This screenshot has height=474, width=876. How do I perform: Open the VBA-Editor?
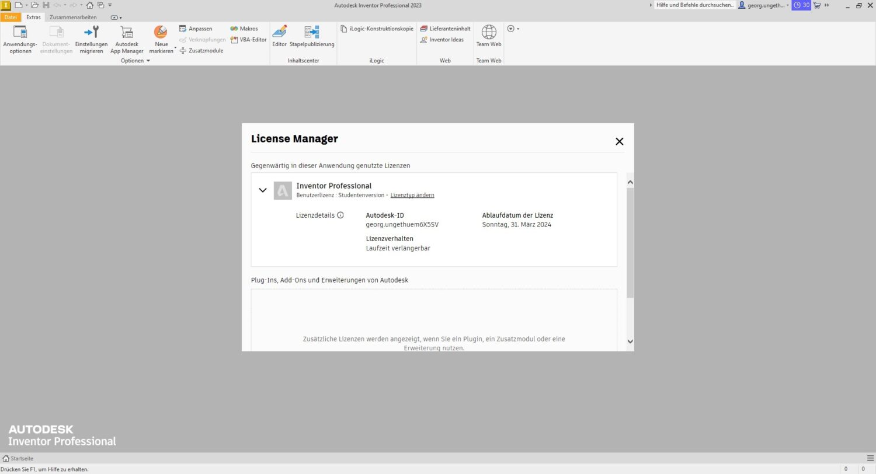(249, 40)
